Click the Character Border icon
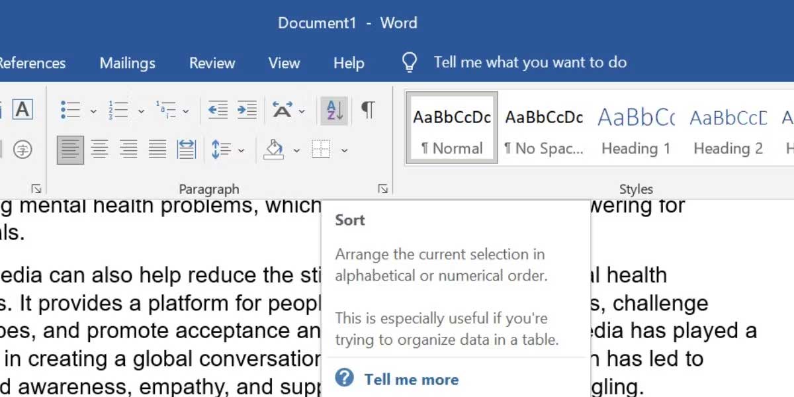The image size is (794, 397). click(x=22, y=110)
